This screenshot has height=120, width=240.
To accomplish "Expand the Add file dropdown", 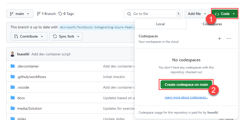I will click(197, 14).
